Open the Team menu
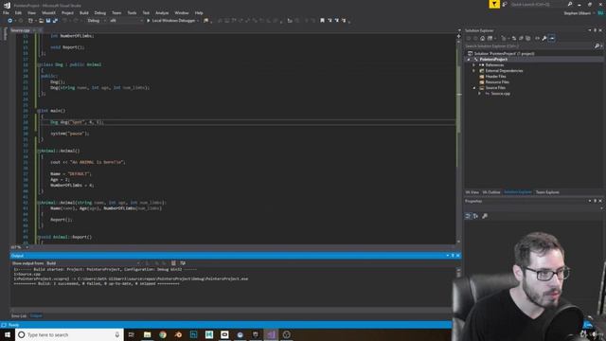 point(116,12)
